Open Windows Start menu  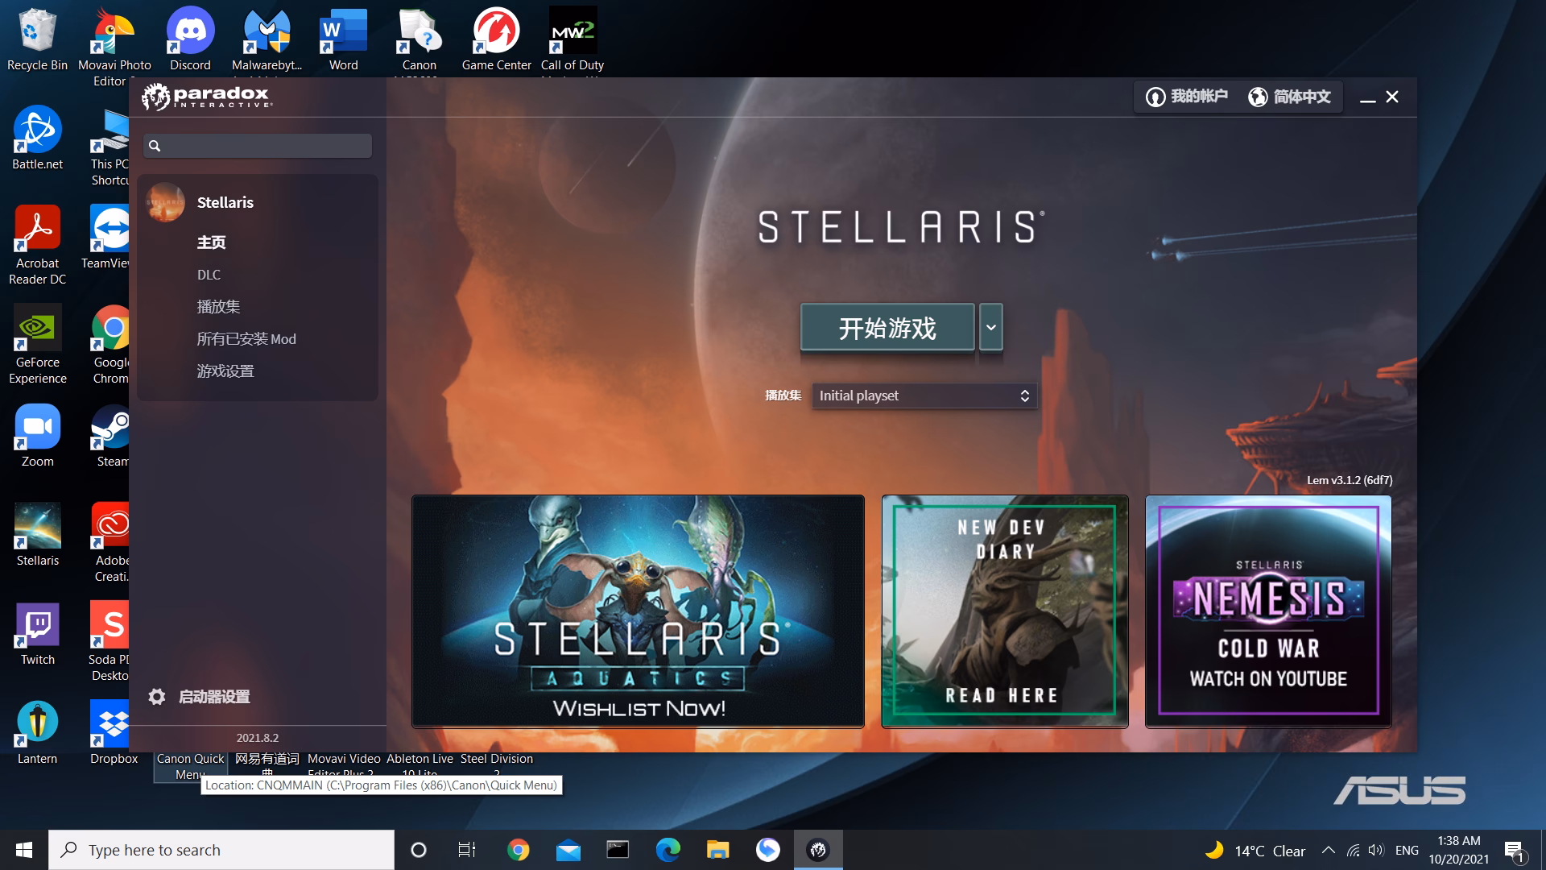point(24,850)
